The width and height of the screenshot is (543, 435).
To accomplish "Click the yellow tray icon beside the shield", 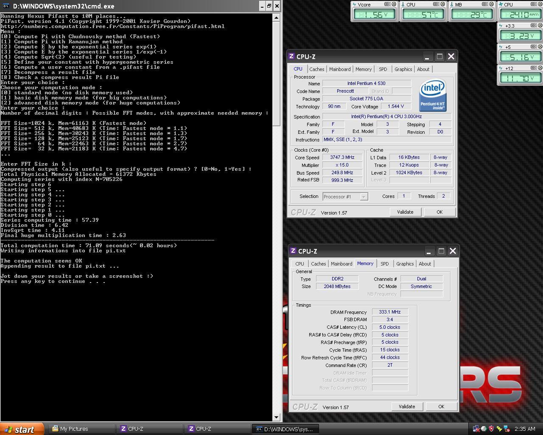I will point(499,429).
